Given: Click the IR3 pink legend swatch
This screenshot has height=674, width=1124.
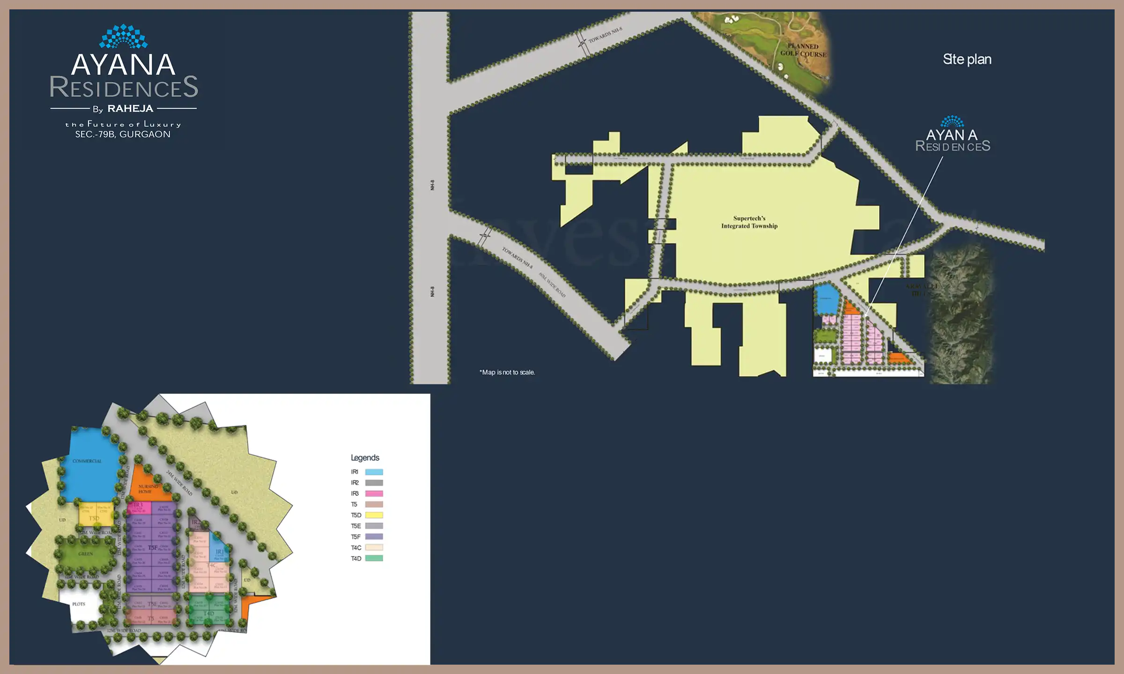Looking at the screenshot, I should pyautogui.click(x=374, y=493).
